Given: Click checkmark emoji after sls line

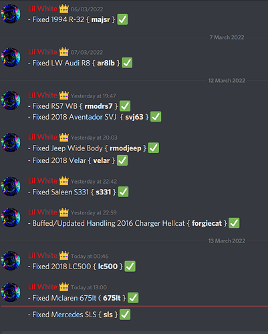Looking at the screenshot, I should [x=125, y=315].
